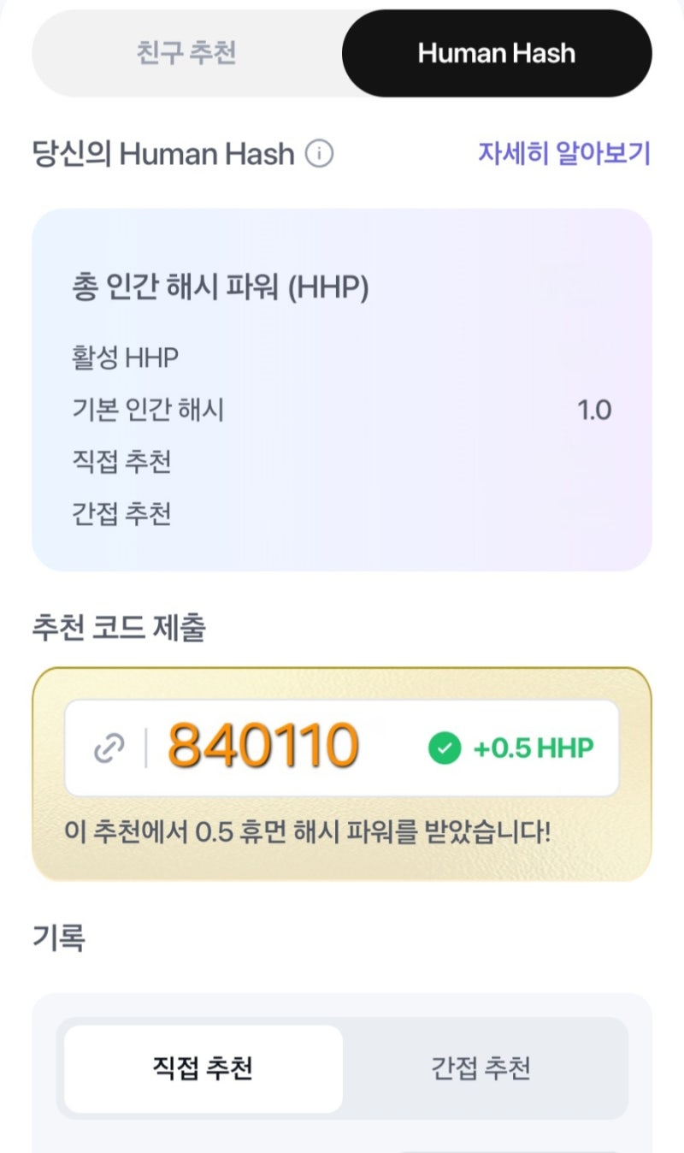This screenshot has width=684, height=1153.
Task: Tap the 직접 추천 row in the HHP card
Action: coord(342,462)
